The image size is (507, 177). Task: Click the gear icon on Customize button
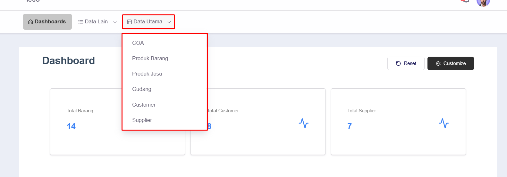438,63
